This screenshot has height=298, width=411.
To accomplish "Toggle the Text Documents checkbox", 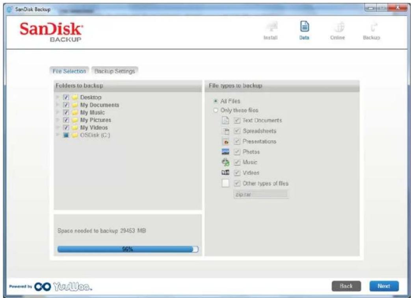I will 237,120.
